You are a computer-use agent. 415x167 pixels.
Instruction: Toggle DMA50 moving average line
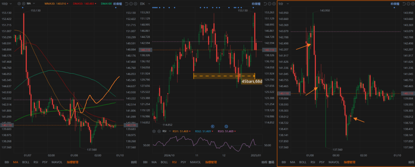(82, 4)
